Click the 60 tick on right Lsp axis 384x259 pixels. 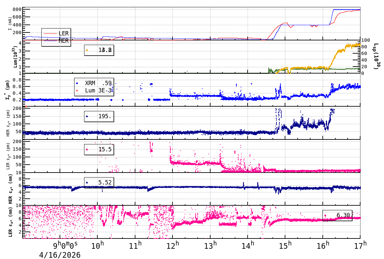(364, 53)
